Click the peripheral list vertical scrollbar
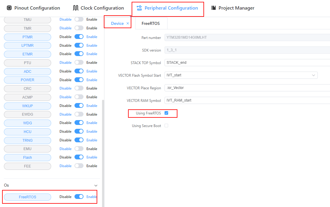330x207 pixels. tap(103, 153)
